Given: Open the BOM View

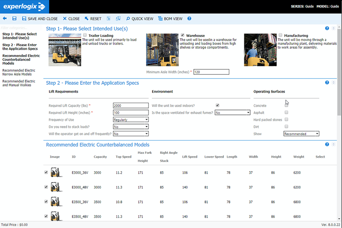Looking at the screenshot, I should (x=170, y=19).
